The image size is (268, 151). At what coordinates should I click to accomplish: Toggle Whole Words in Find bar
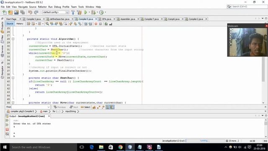[x=99, y=107]
